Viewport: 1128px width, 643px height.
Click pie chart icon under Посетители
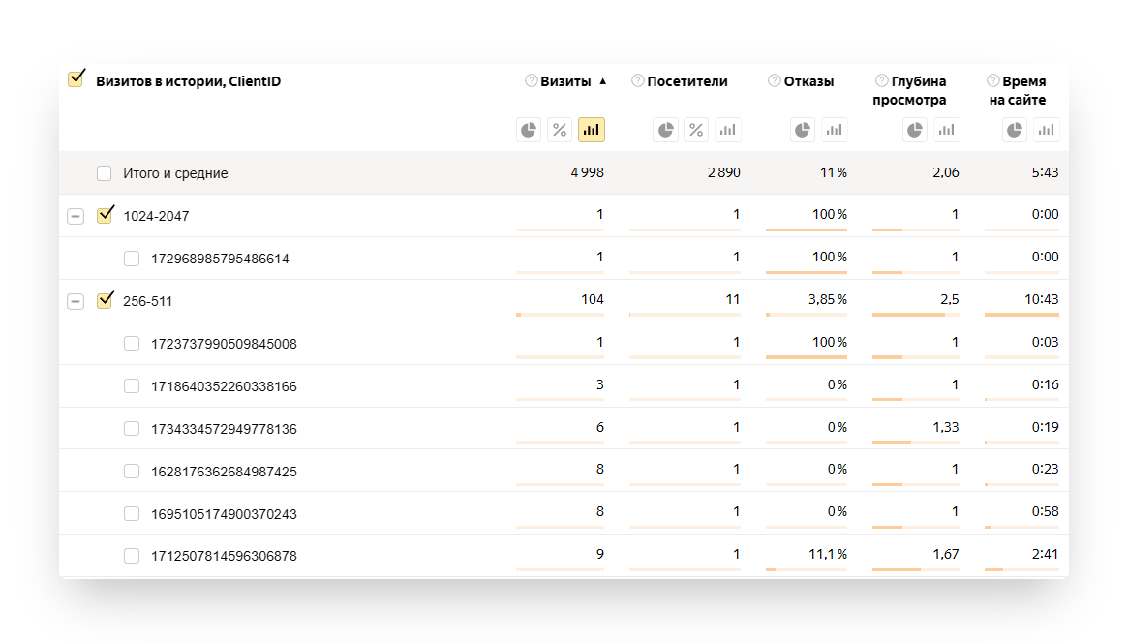(665, 130)
